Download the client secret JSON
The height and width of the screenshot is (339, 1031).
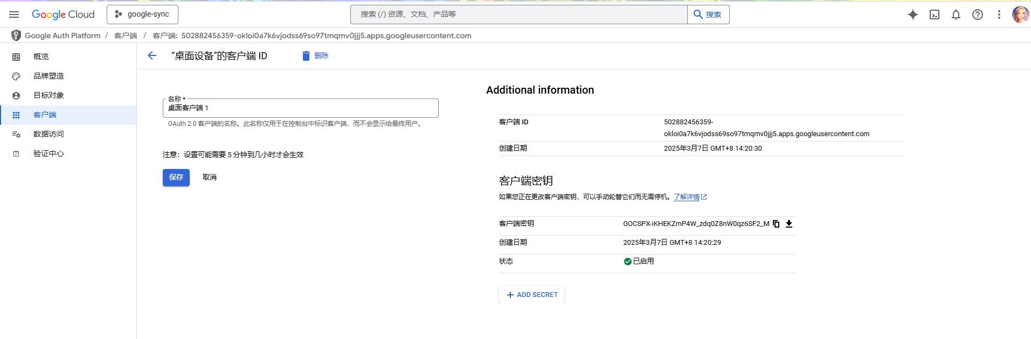tap(789, 224)
